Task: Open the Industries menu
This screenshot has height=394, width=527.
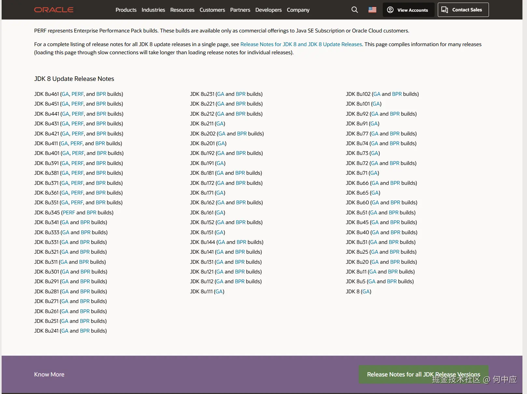Action: 153,10
